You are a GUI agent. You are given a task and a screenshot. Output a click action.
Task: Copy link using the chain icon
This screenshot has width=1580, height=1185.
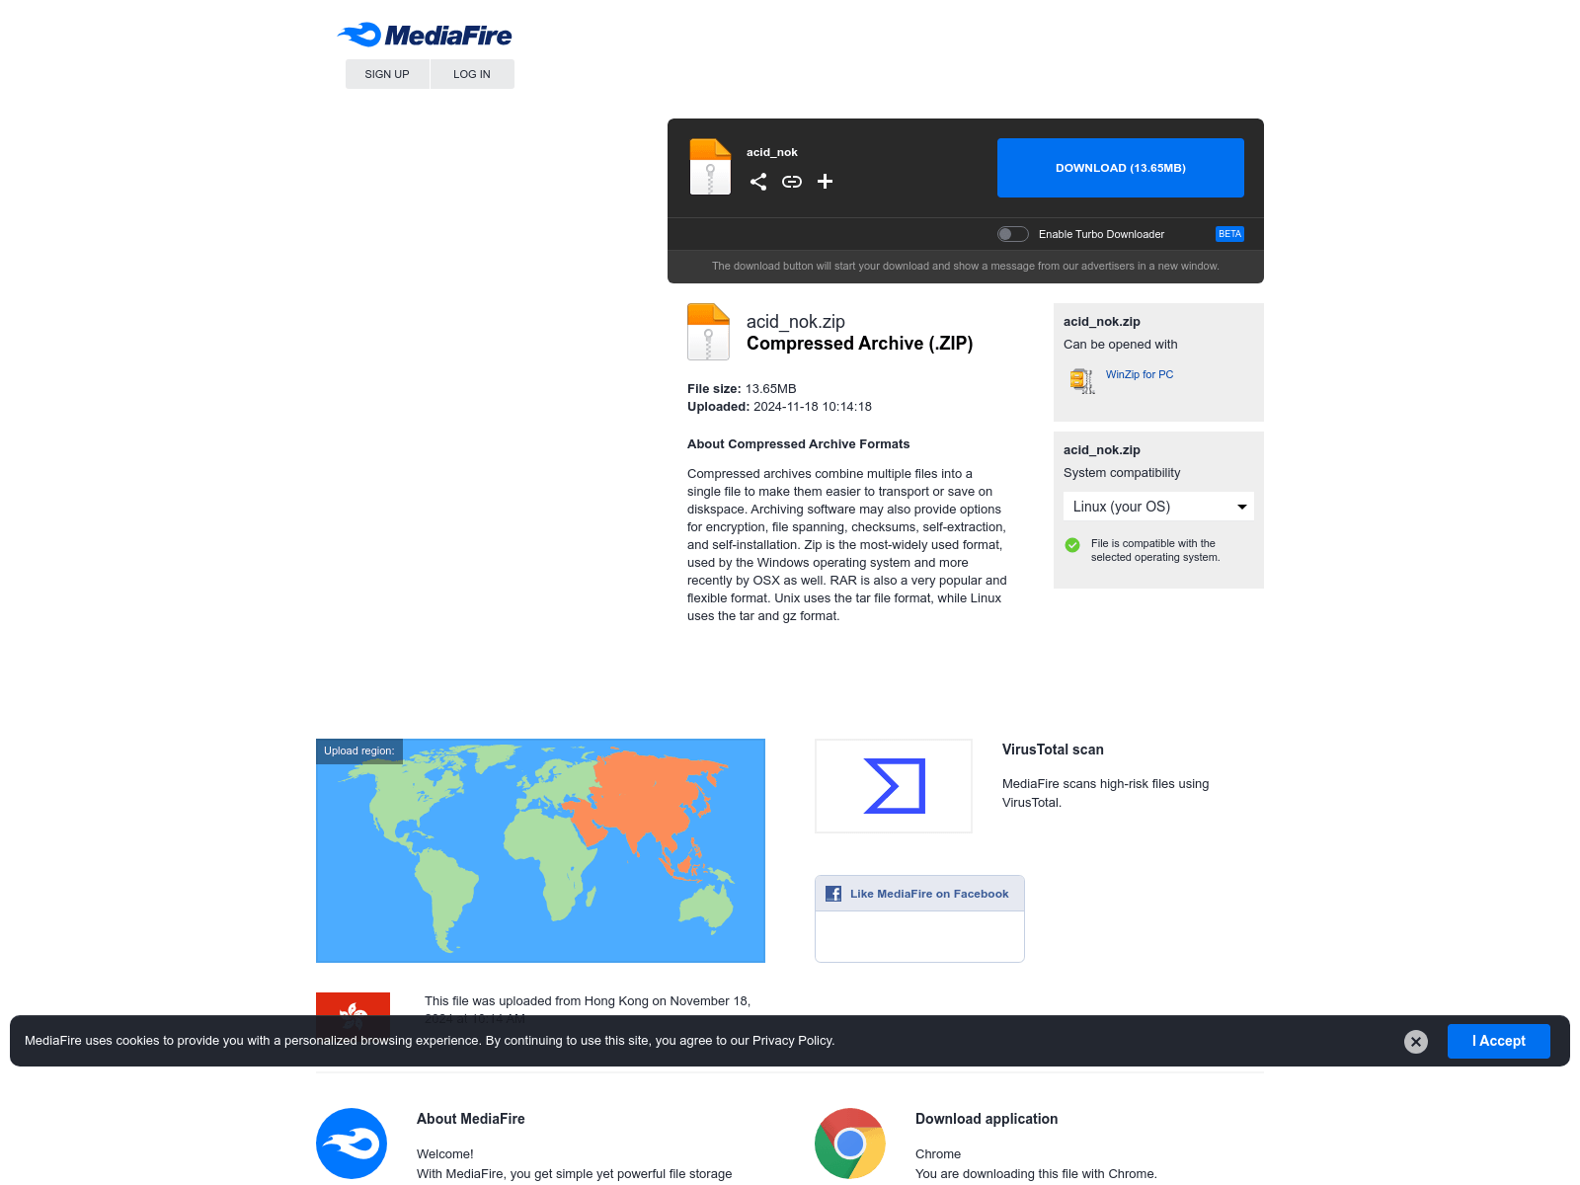(792, 182)
